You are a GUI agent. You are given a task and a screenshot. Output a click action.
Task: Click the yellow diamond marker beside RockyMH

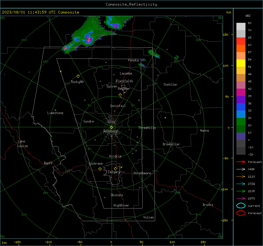(x=78, y=76)
